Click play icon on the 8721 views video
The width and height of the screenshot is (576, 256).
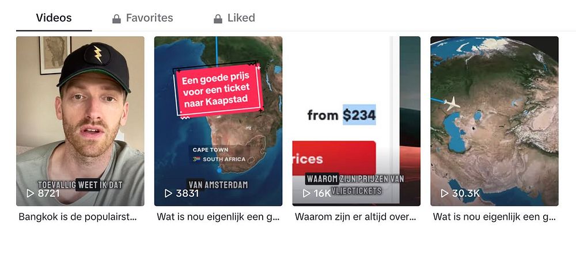[31, 193]
